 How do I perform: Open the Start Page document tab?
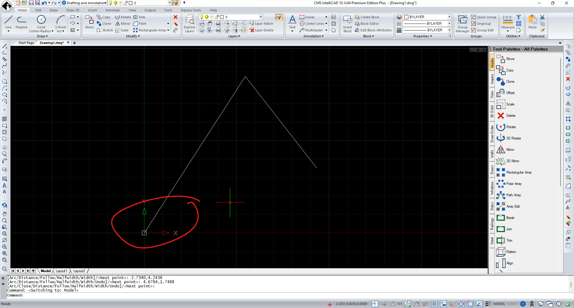tap(26, 43)
